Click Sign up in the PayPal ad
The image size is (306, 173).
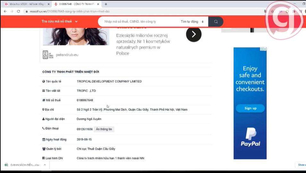250,108
